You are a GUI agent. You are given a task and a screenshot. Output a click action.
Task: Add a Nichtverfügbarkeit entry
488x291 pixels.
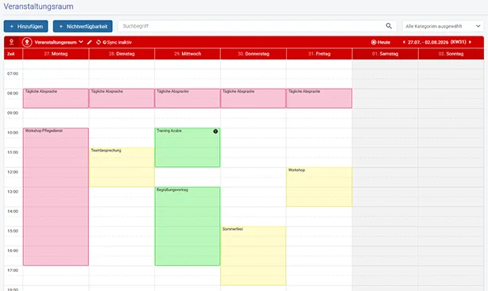[83, 26]
